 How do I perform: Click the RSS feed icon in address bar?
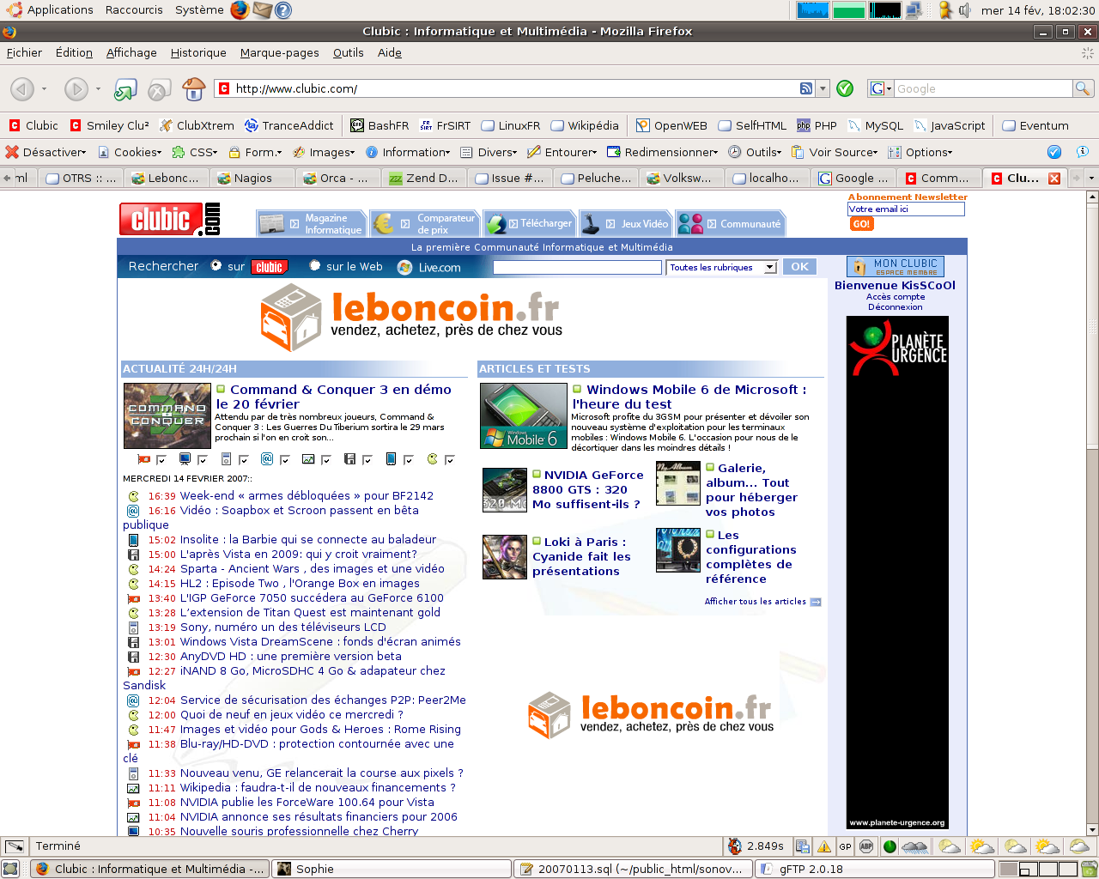click(806, 88)
